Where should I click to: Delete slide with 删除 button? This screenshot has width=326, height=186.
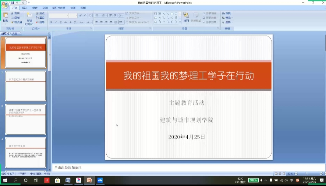pos(40,22)
